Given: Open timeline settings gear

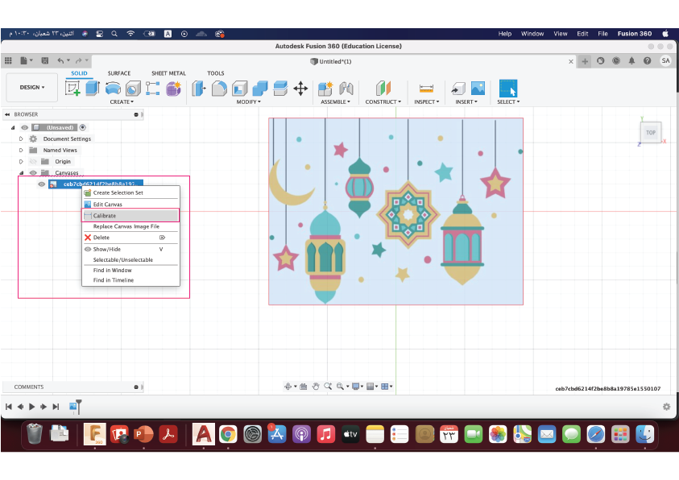Looking at the screenshot, I should [666, 407].
